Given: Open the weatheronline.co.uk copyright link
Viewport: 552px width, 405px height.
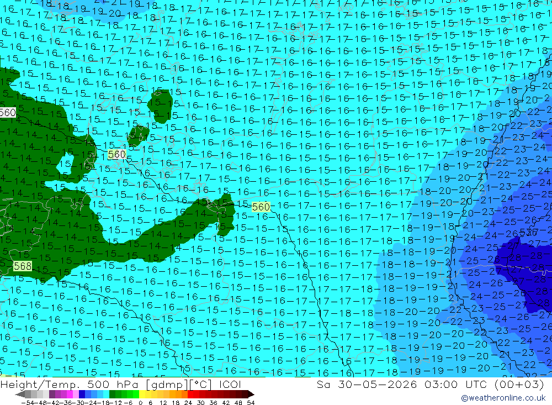Looking at the screenshot, I should [503, 398].
